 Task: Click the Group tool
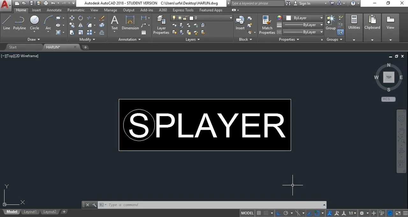[x=331, y=23]
